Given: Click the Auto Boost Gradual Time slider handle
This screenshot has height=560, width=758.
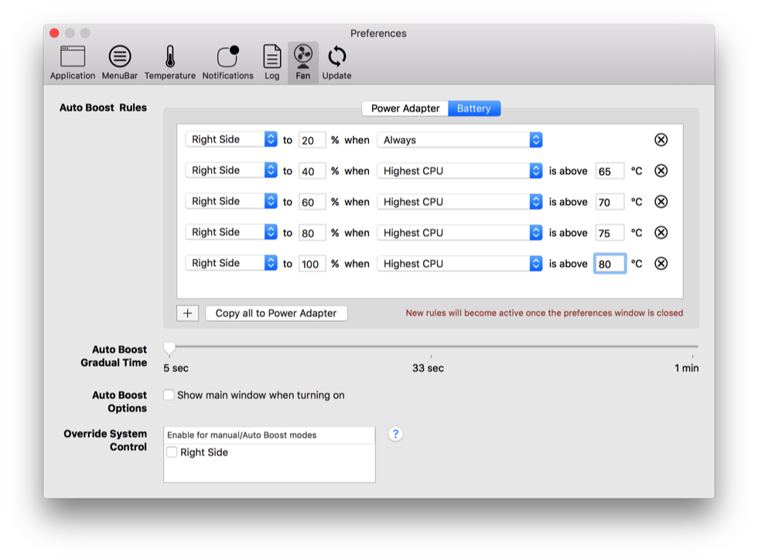Looking at the screenshot, I should click(x=169, y=350).
